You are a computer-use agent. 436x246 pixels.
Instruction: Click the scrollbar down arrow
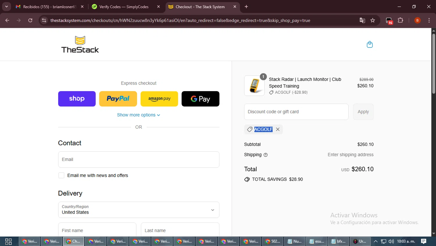[434, 234]
